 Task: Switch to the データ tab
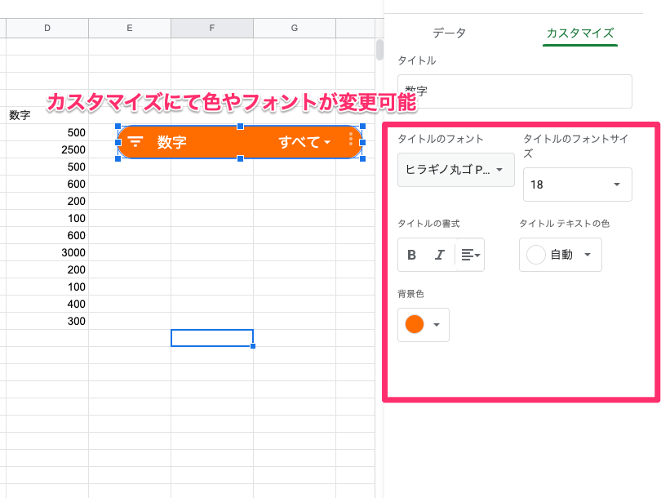tap(450, 33)
